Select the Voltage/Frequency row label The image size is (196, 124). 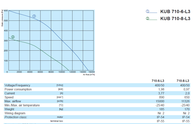click(x=17, y=85)
